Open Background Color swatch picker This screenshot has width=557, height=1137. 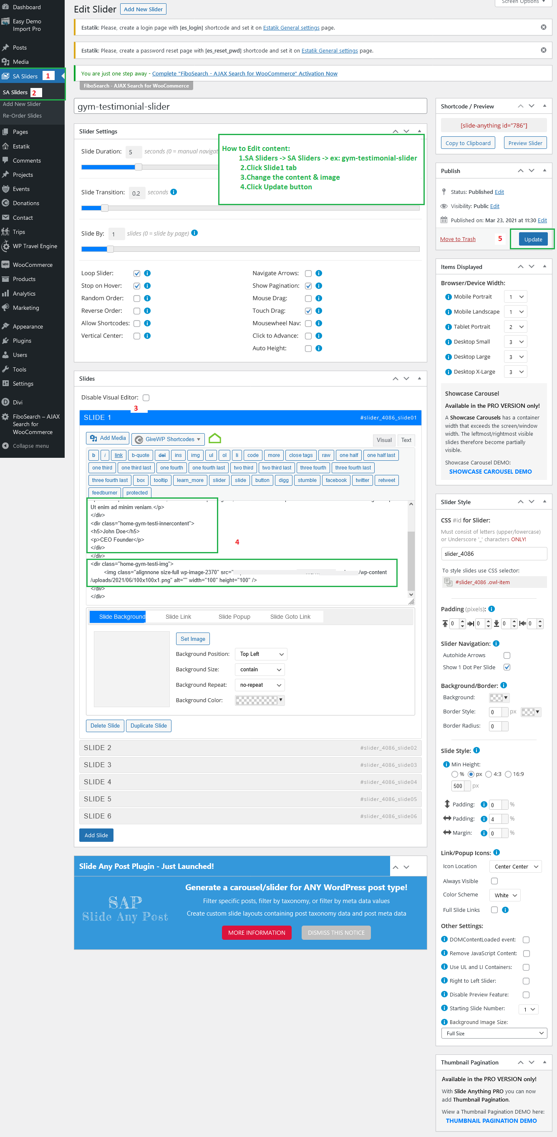(x=260, y=700)
